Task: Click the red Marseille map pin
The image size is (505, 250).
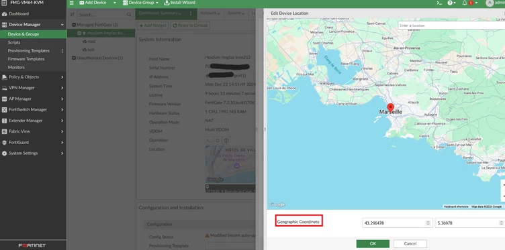Action: pyautogui.click(x=390, y=108)
